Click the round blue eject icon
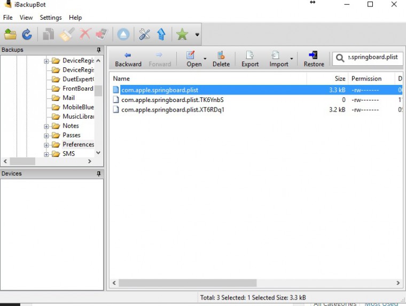406x306 pixels. click(x=123, y=35)
